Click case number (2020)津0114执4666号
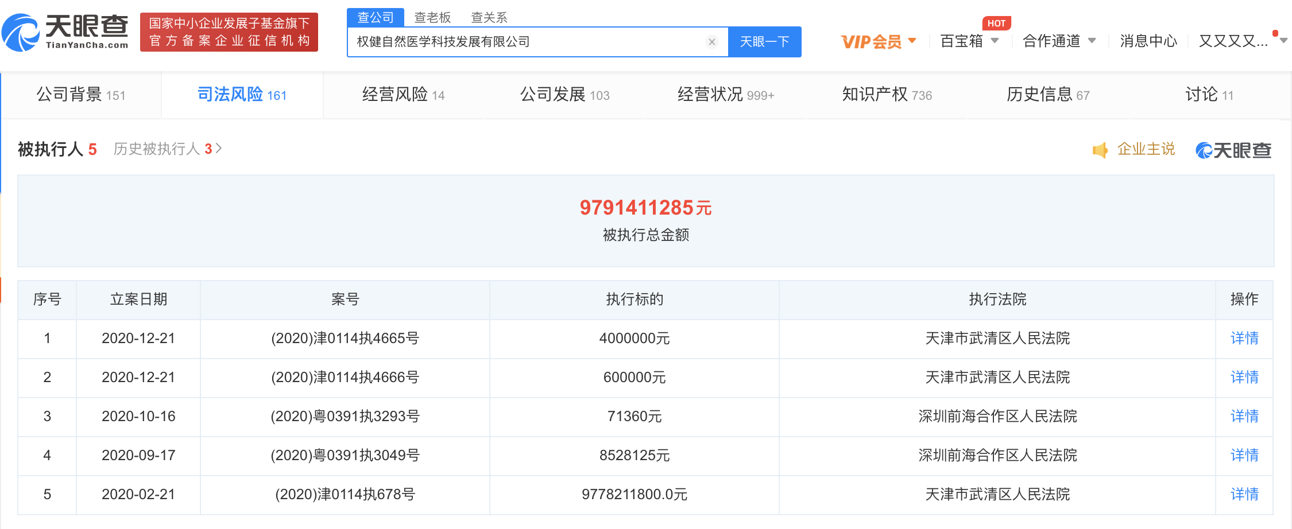The image size is (1292, 529). (345, 378)
